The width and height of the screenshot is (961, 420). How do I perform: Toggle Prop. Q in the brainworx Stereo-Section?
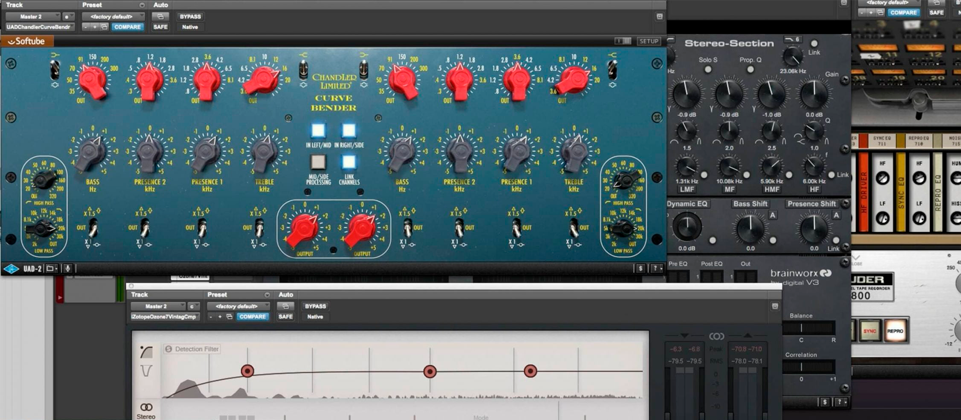click(x=750, y=70)
